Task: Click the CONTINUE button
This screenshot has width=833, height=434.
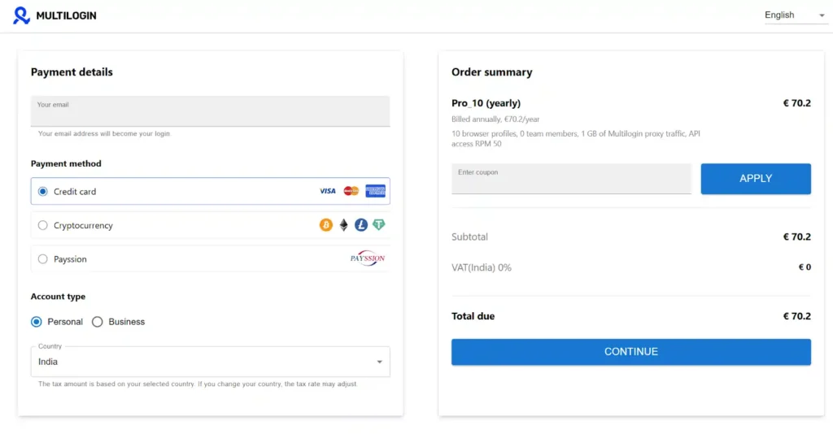Action: pos(631,352)
